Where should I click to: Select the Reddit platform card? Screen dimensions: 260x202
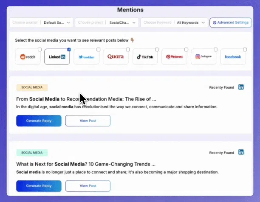[x=28, y=56]
